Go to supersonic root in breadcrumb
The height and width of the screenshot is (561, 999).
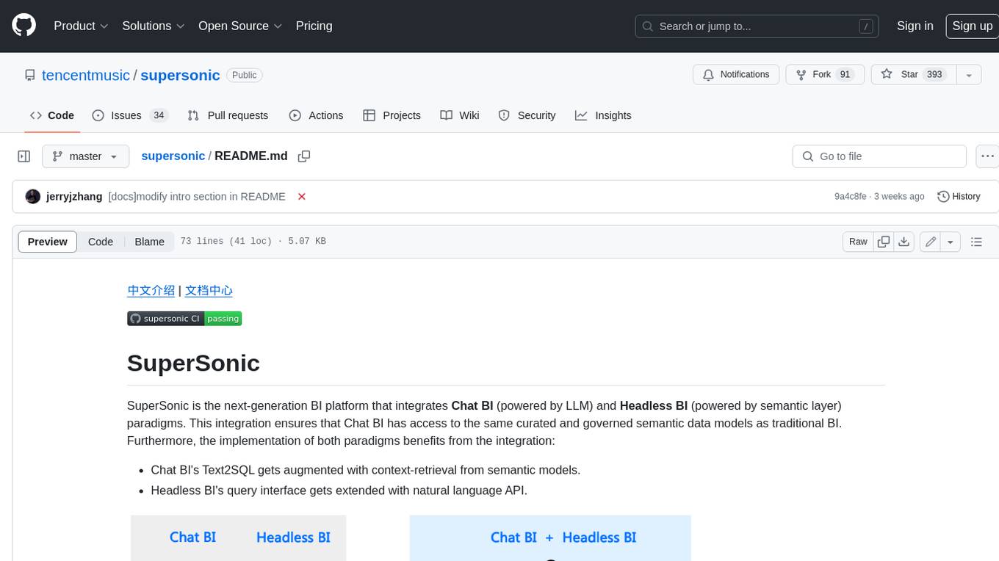(x=173, y=156)
